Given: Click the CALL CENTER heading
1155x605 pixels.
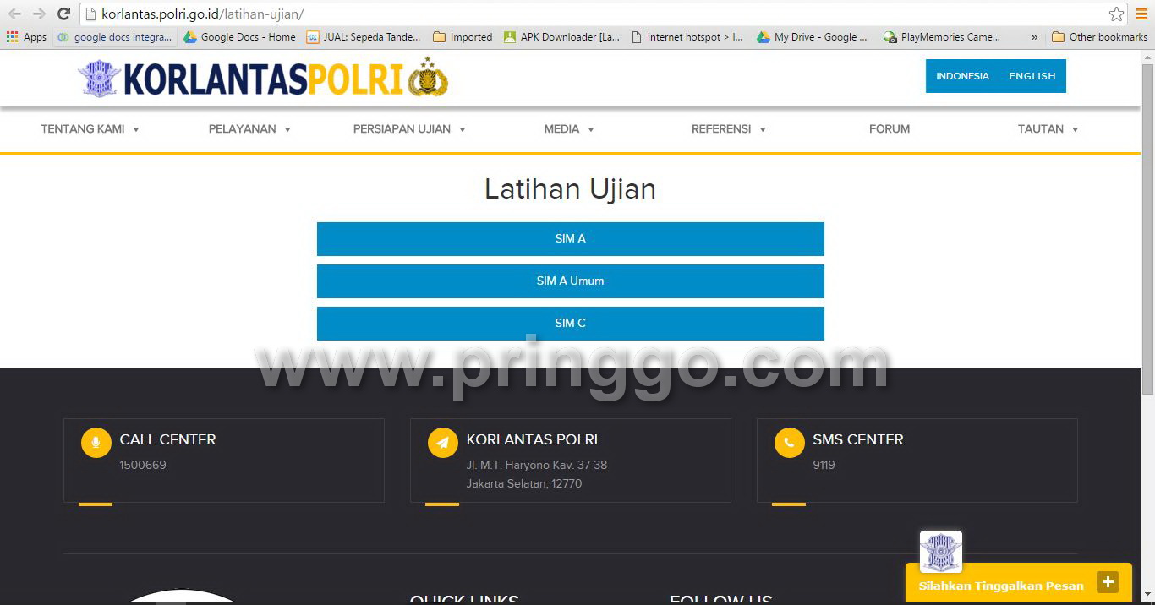Looking at the screenshot, I should [x=167, y=439].
